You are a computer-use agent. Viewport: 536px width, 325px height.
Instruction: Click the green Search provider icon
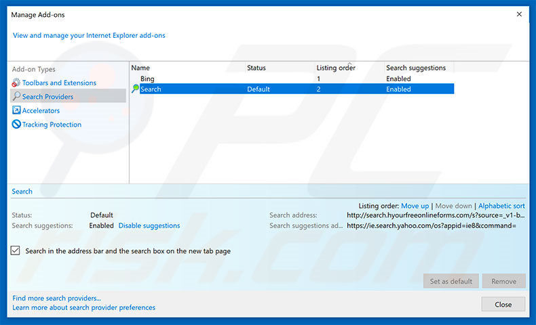click(135, 89)
